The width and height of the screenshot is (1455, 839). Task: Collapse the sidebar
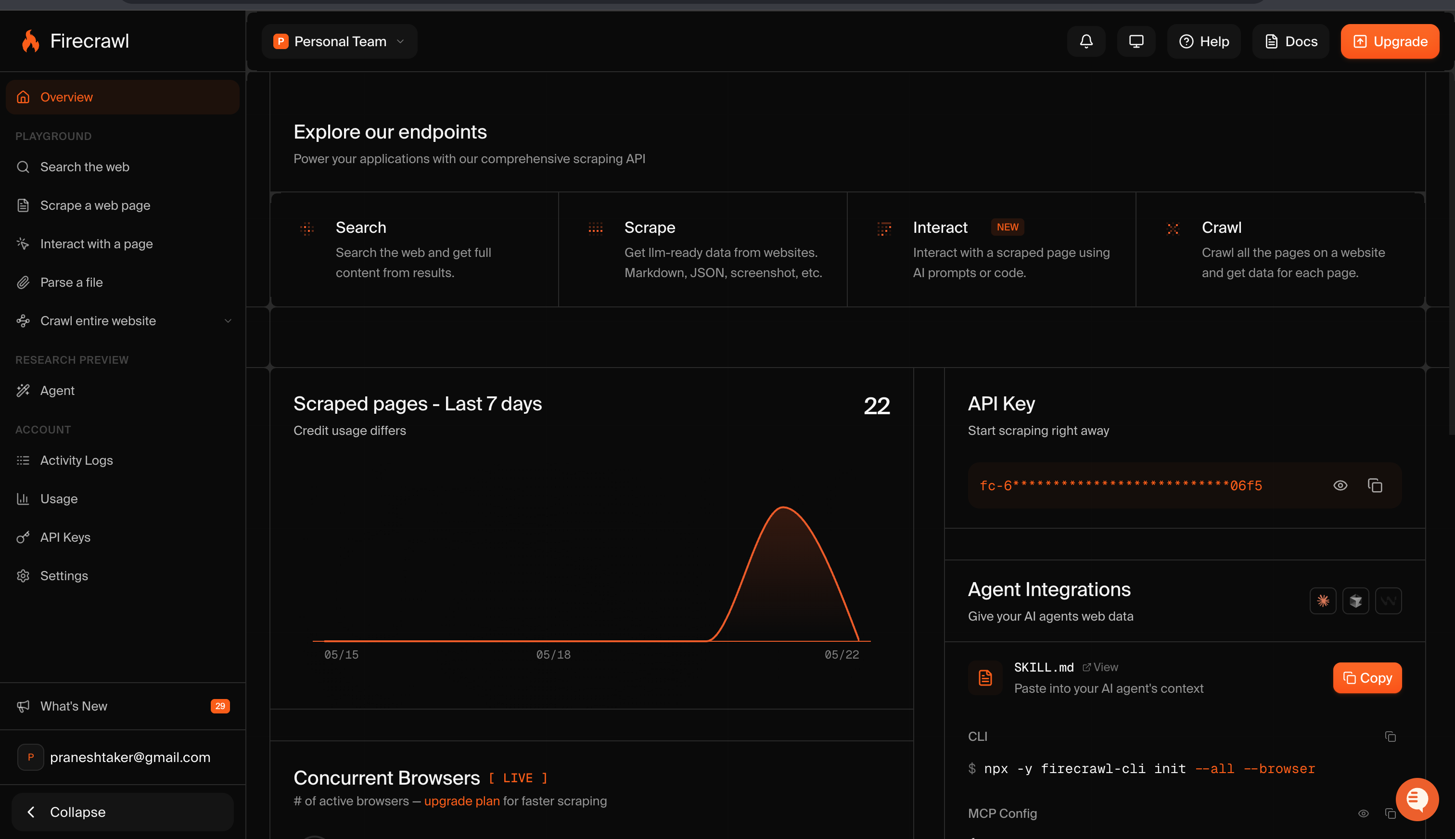(x=123, y=812)
